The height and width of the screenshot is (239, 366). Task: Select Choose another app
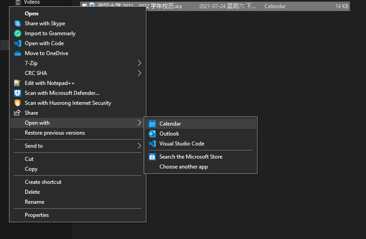(183, 167)
